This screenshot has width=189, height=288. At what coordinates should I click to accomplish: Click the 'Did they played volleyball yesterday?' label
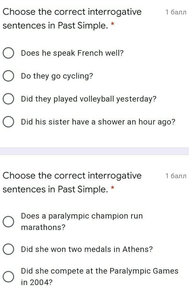point(89,99)
